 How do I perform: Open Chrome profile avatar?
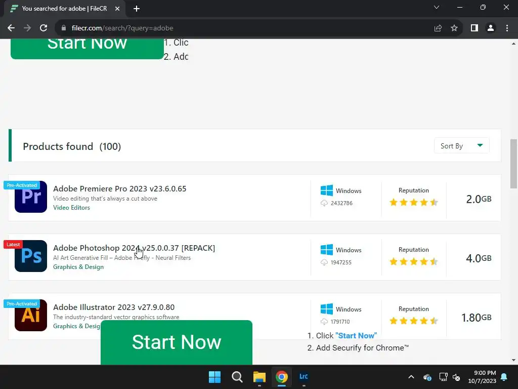pyautogui.click(x=491, y=28)
